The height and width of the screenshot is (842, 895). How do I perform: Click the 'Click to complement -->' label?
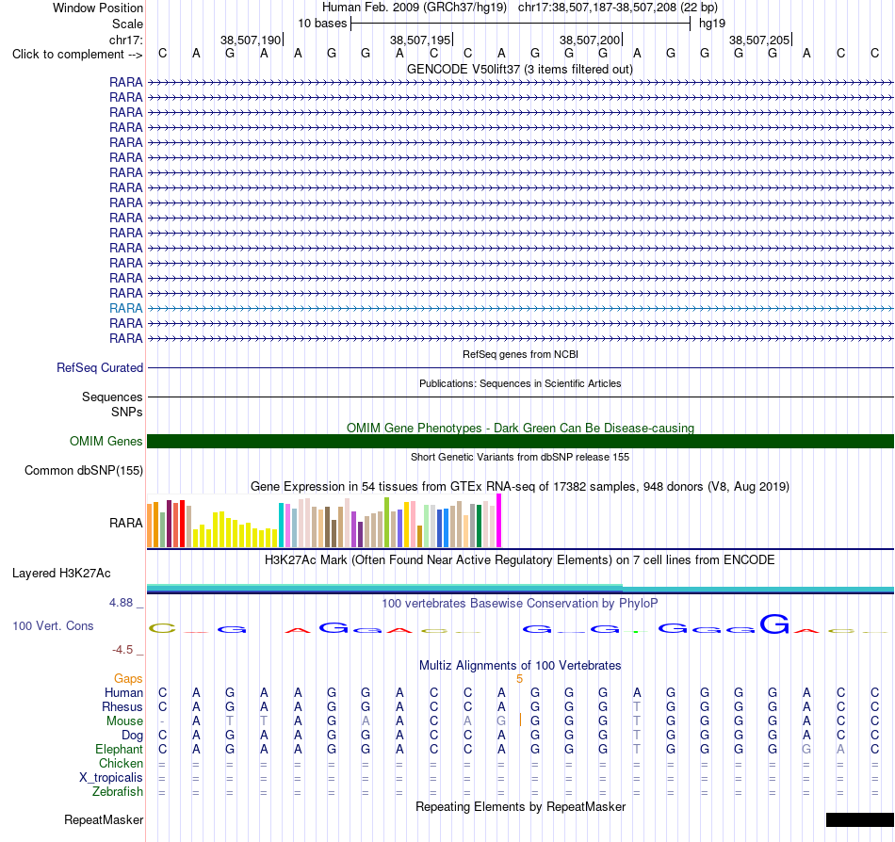point(77,55)
